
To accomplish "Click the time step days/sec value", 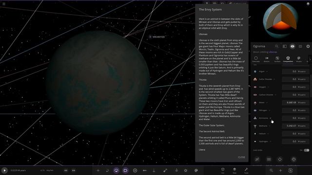I will [47, 171].
